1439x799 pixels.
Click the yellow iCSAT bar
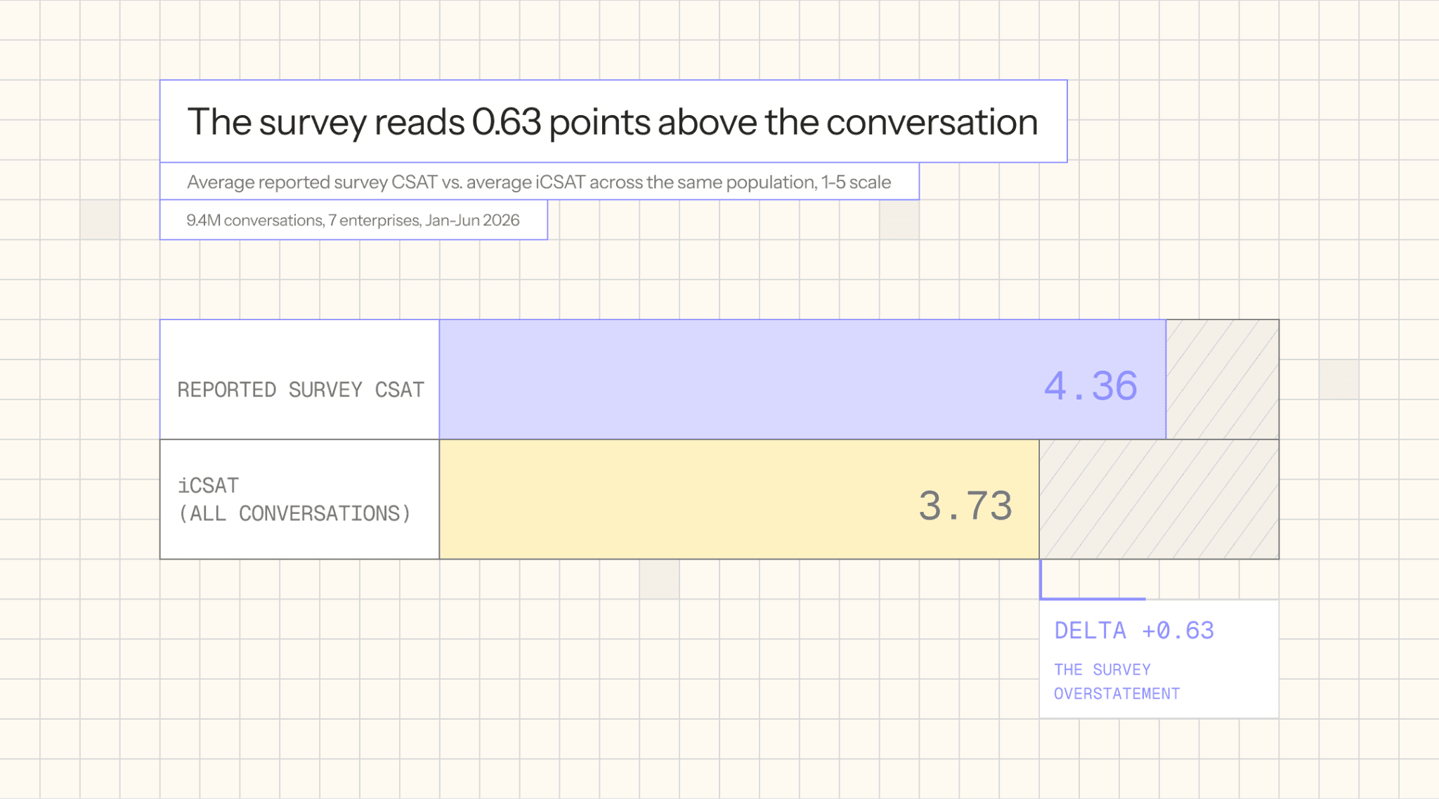(739, 499)
